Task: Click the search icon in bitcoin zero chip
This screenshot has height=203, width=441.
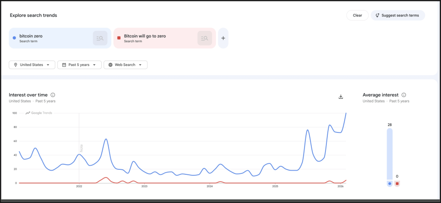Action: [100, 38]
